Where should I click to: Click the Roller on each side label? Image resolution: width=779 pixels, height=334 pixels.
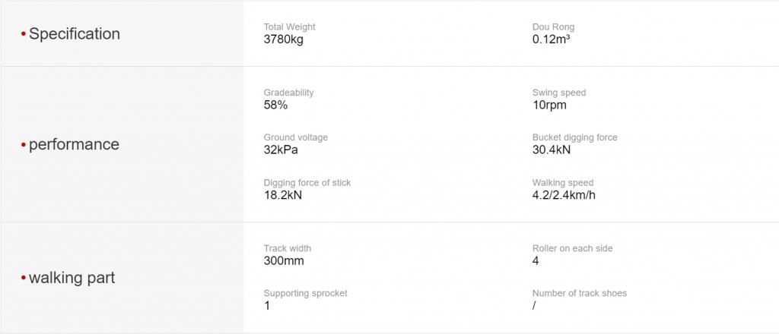pos(572,248)
